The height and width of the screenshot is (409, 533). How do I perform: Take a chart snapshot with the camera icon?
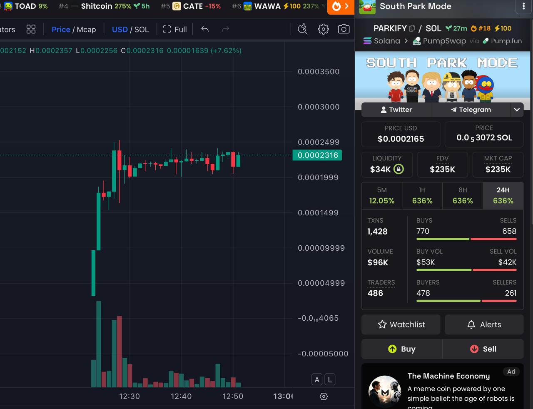[x=344, y=29]
